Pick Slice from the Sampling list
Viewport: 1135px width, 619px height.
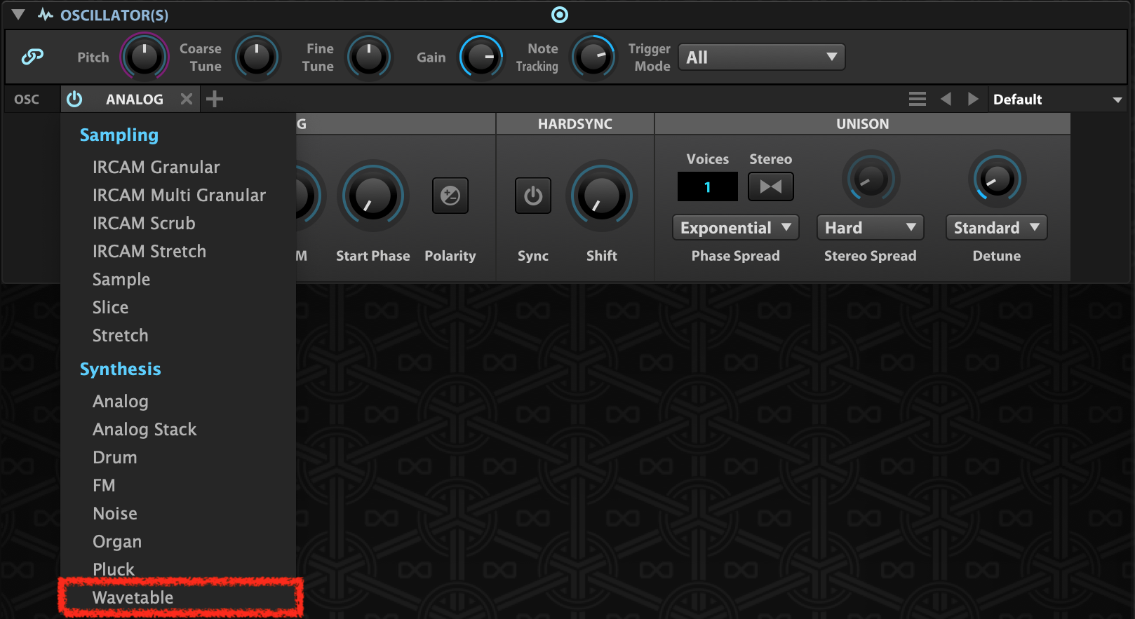coord(178,307)
